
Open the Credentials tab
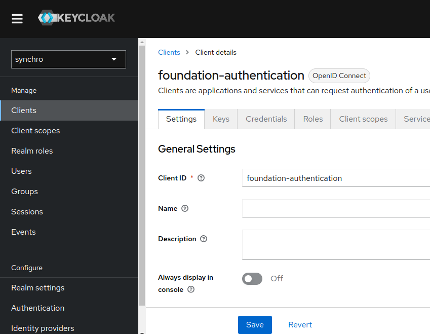coord(265,119)
